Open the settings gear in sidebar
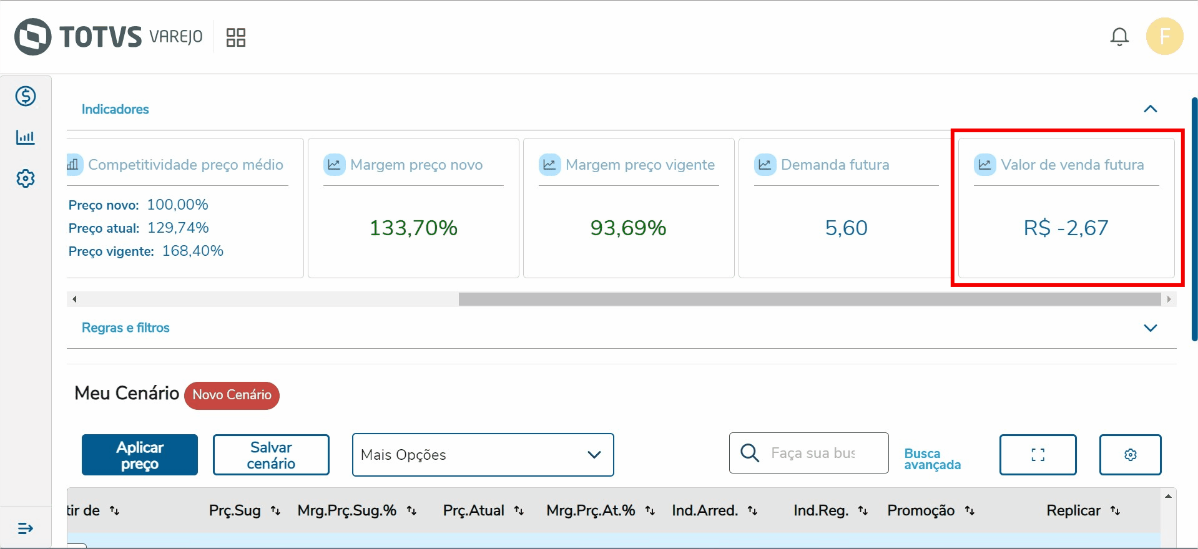Image resolution: width=1198 pixels, height=549 pixels. coord(26,178)
